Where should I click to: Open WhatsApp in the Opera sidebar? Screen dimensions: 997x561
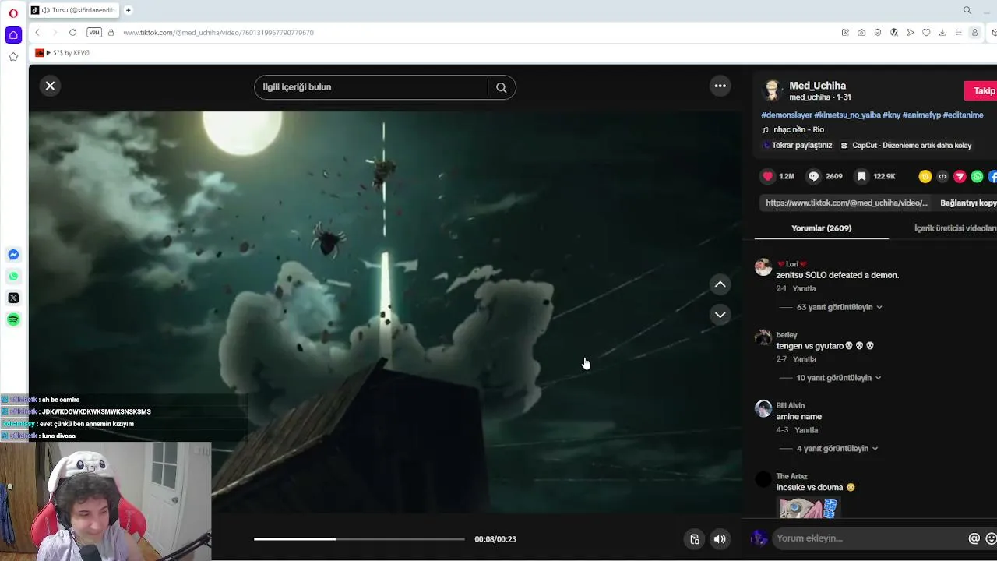(x=13, y=277)
